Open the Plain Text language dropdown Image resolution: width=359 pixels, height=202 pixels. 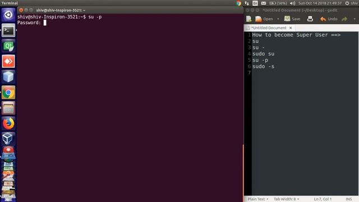[x=258, y=199]
